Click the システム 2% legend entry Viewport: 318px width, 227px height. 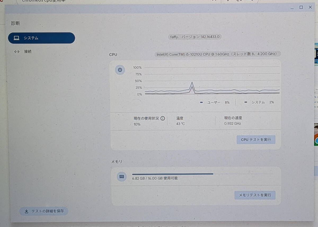tap(259, 102)
